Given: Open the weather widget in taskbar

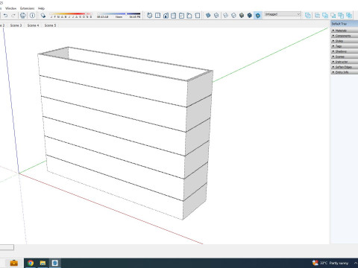Looking at the screenshot, I should click(x=330, y=263).
